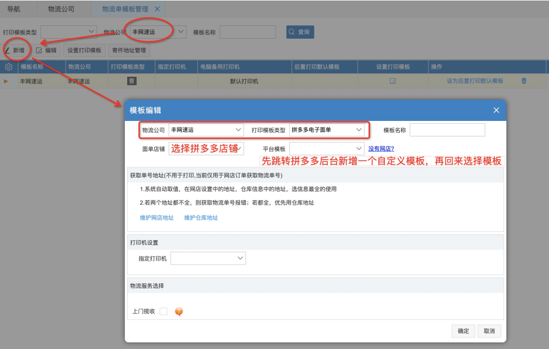Click the 打印模板类型 column header
The height and width of the screenshot is (349, 549).
pos(131,67)
